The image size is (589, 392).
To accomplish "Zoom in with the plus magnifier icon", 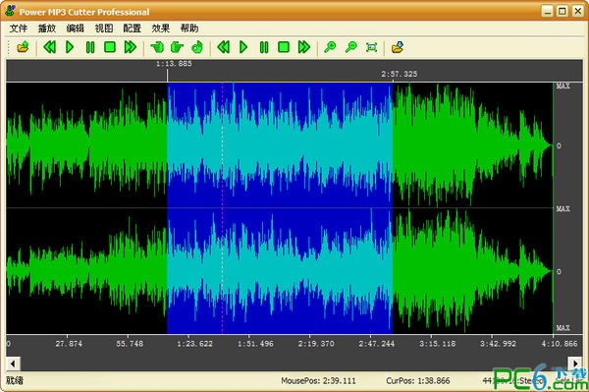I will point(330,47).
